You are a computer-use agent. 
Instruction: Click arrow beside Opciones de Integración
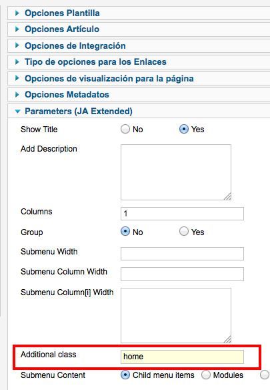[x=17, y=45]
